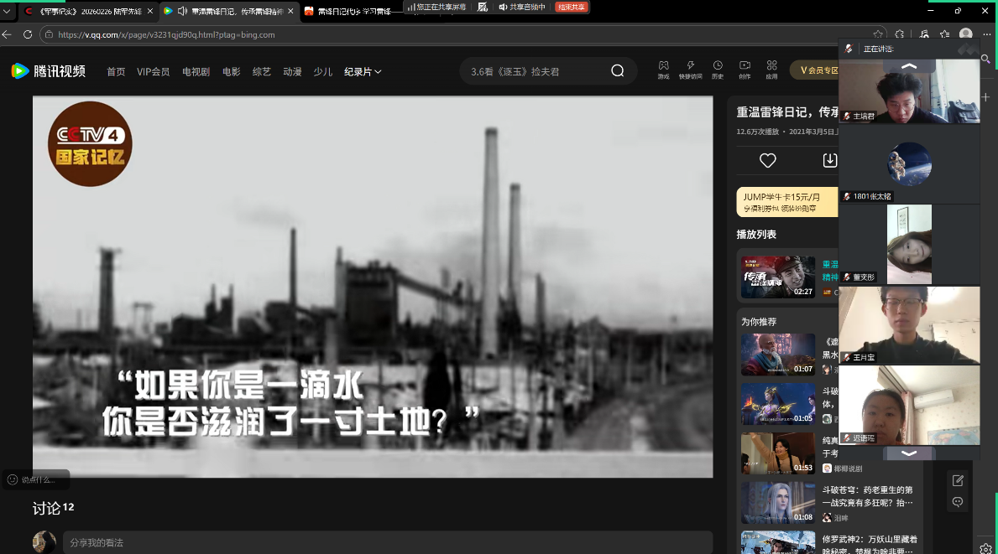Like the video with the heart icon
Screen dimensions: 998x554
(x=767, y=160)
